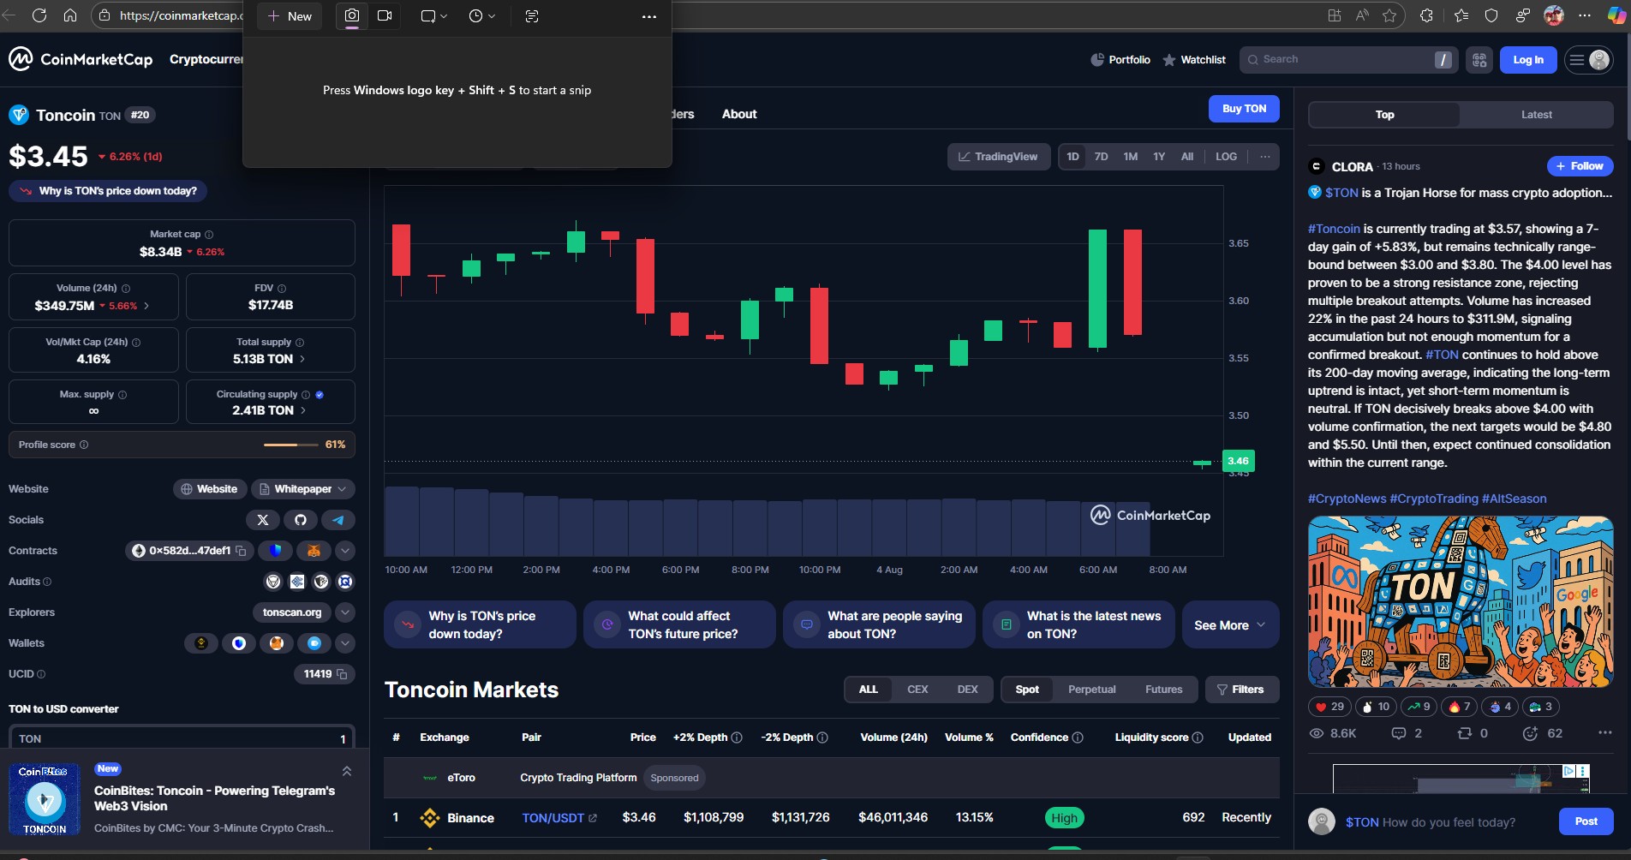This screenshot has width=1631, height=860.
Task: Open the Snipping Tool three-dot more menu
Action: click(x=649, y=16)
